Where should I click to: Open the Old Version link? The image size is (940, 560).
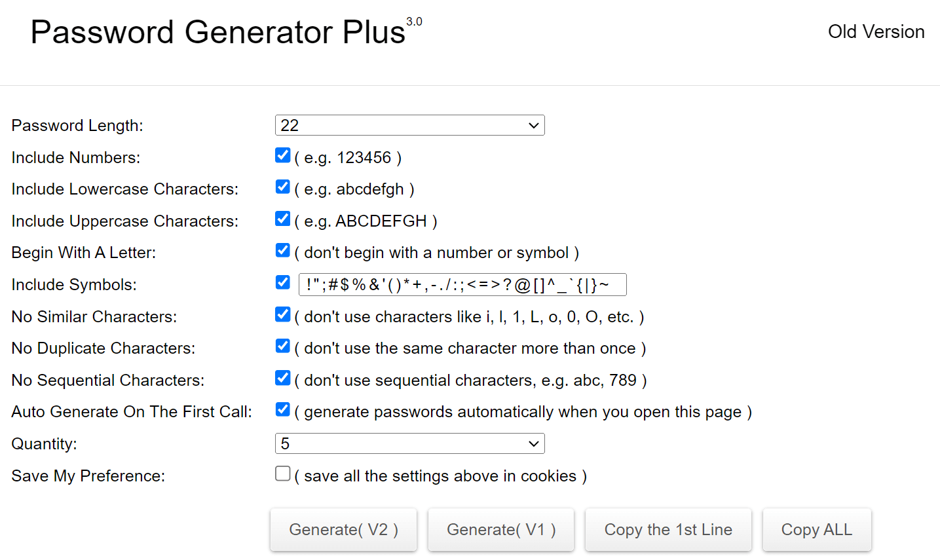click(876, 31)
